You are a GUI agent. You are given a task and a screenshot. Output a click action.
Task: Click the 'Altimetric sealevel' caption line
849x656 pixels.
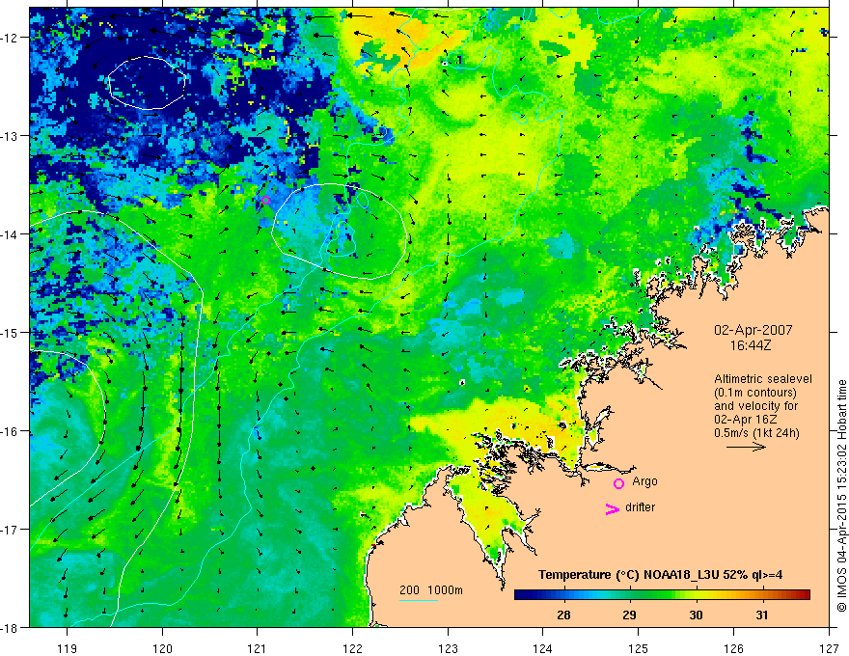click(763, 379)
